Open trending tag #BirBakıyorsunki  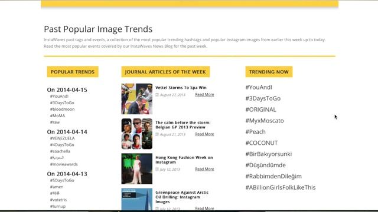coord(269,154)
